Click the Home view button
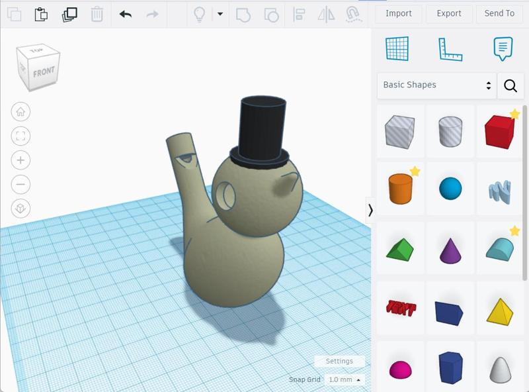 (x=20, y=111)
